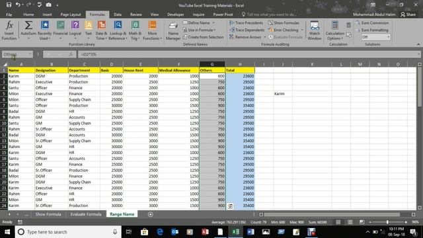Click Share button
The height and width of the screenshot is (238, 423).
408,15
